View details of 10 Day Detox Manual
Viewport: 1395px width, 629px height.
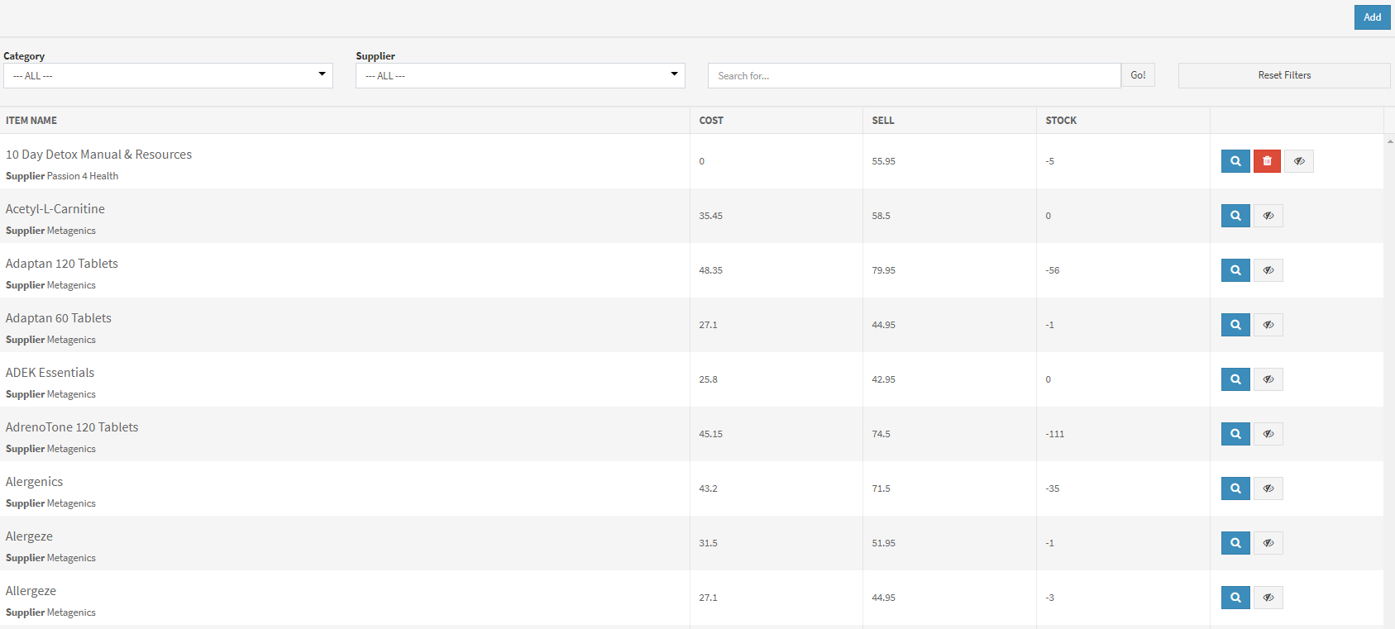pos(1235,161)
